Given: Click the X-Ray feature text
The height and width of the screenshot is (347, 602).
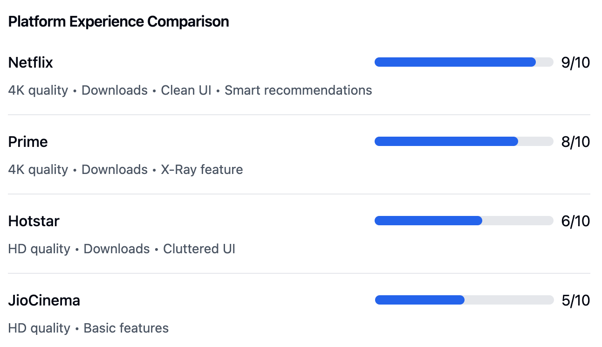Looking at the screenshot, I should coord(202,169).
